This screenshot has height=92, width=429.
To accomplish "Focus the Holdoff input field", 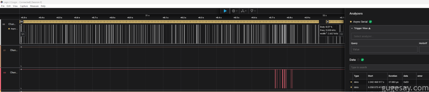I will pyautogui.click(x=424, y=49).
